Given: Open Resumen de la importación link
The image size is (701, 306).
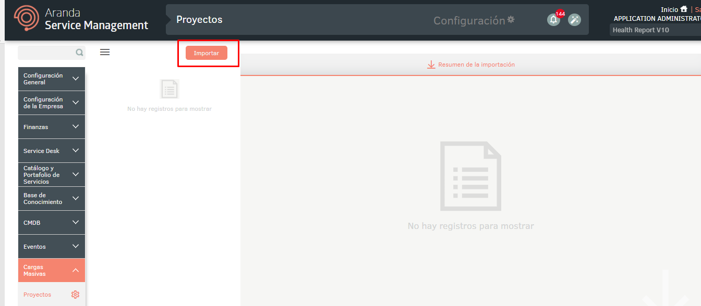Looking at the screenshot, I should pos(476,65).
